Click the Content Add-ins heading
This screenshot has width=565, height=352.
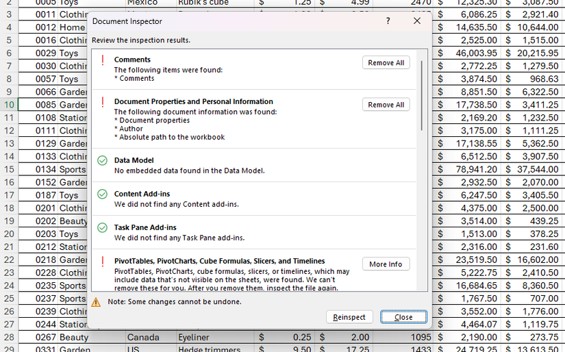[x=142, y=194]
